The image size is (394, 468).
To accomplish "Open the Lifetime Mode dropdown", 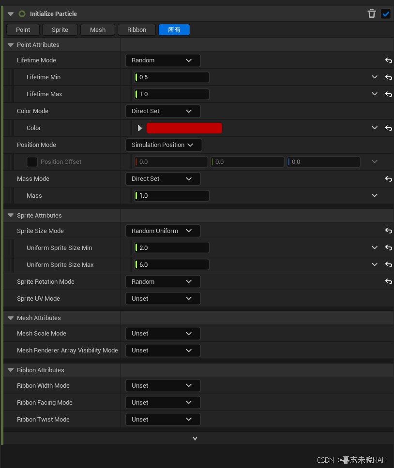I will click(x=163, y=60).
